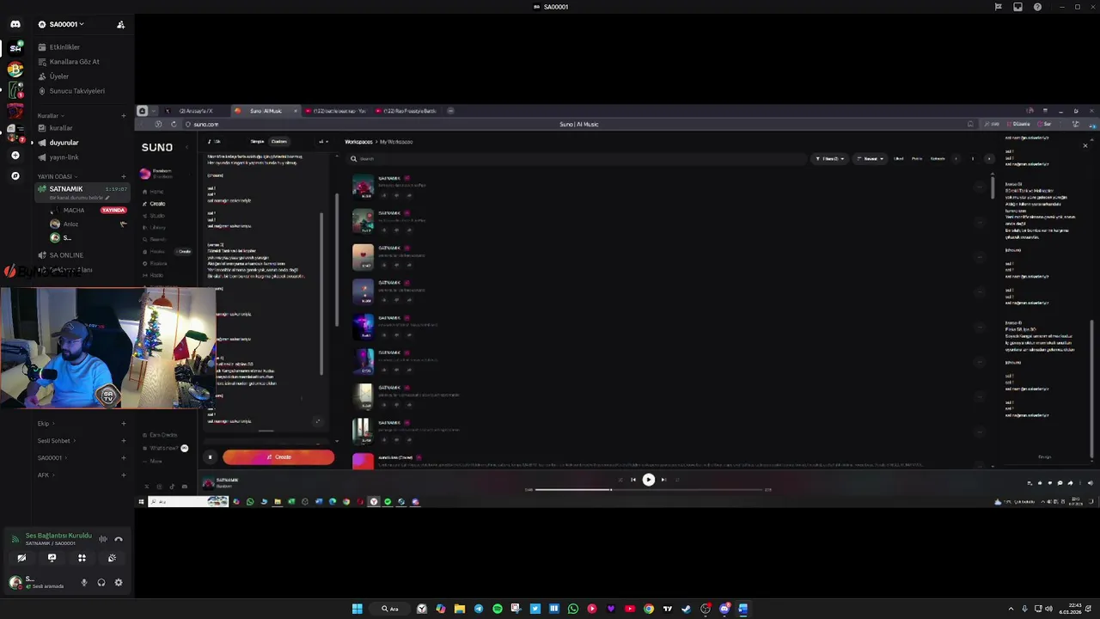The height and width of the screenshot is (619, 1100).
Task: Expand the Sesli Sohbet category
Action: (57, 440)
